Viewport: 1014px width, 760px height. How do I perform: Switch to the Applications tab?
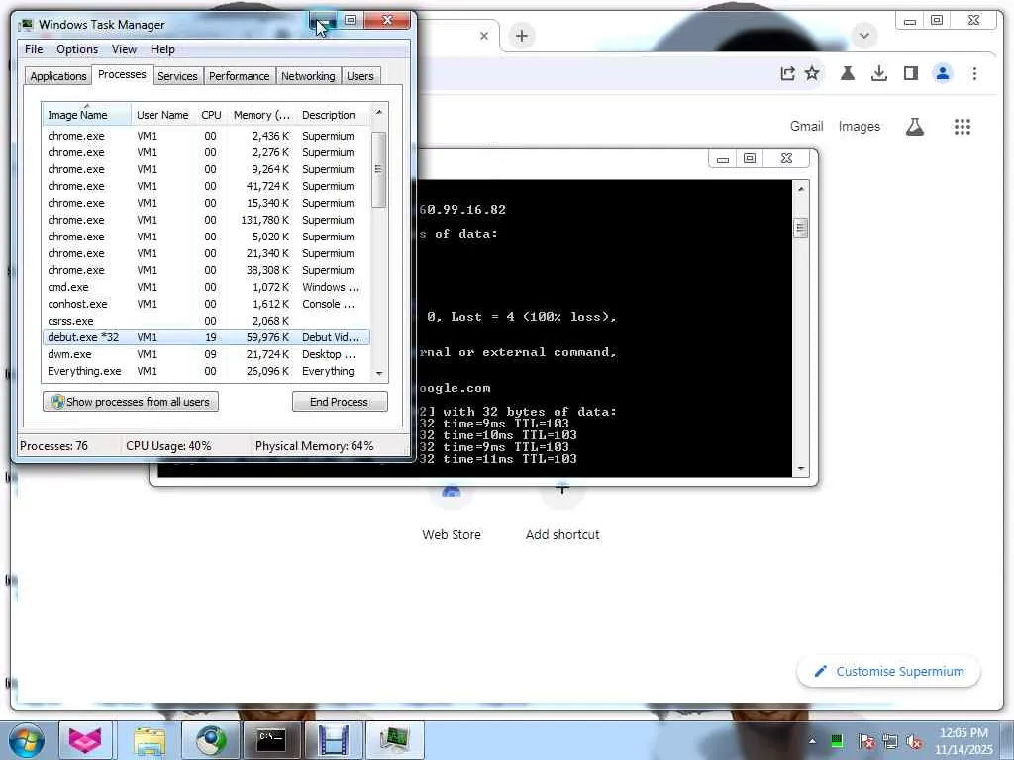pos(58,76)
